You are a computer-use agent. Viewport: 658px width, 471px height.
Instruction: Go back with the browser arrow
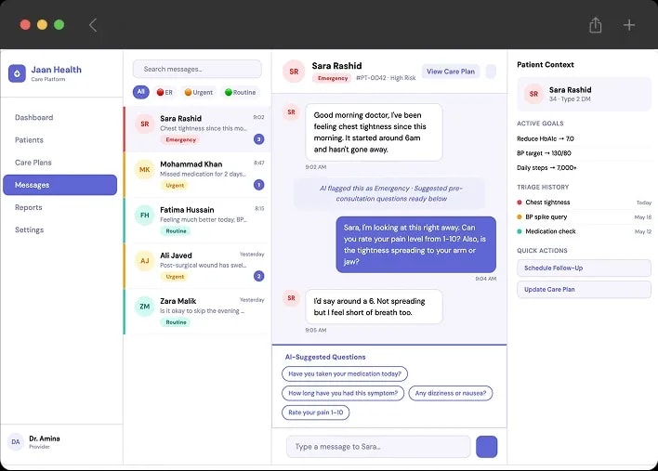tap(93, 25)
